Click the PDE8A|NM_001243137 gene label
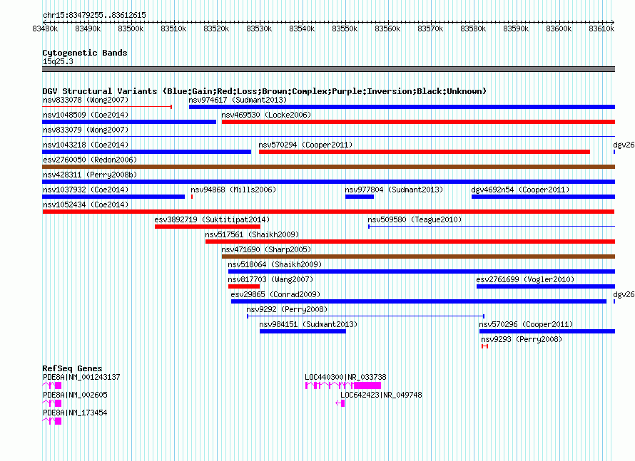635x461 pixels. [81, 377]
